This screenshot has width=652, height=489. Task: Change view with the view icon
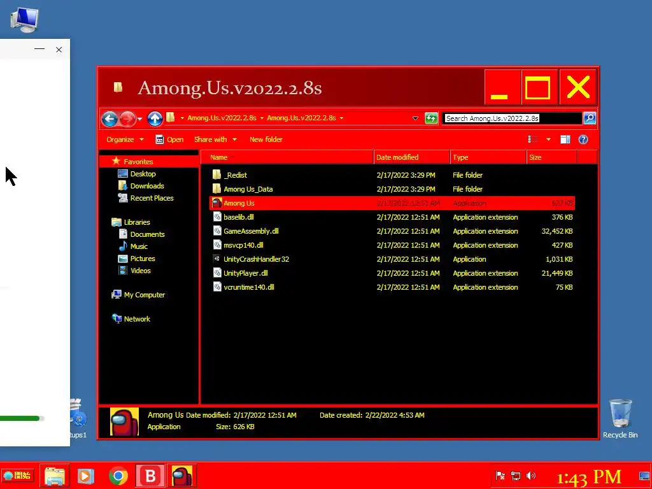coord(533,139)
